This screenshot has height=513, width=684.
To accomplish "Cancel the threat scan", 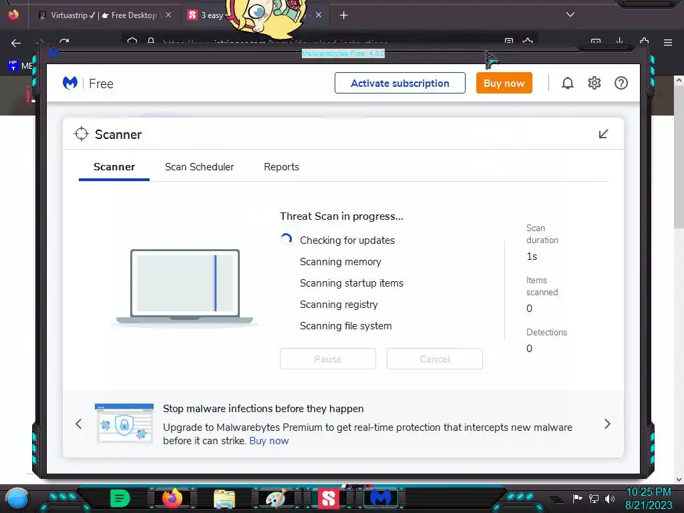I will 435,359.
